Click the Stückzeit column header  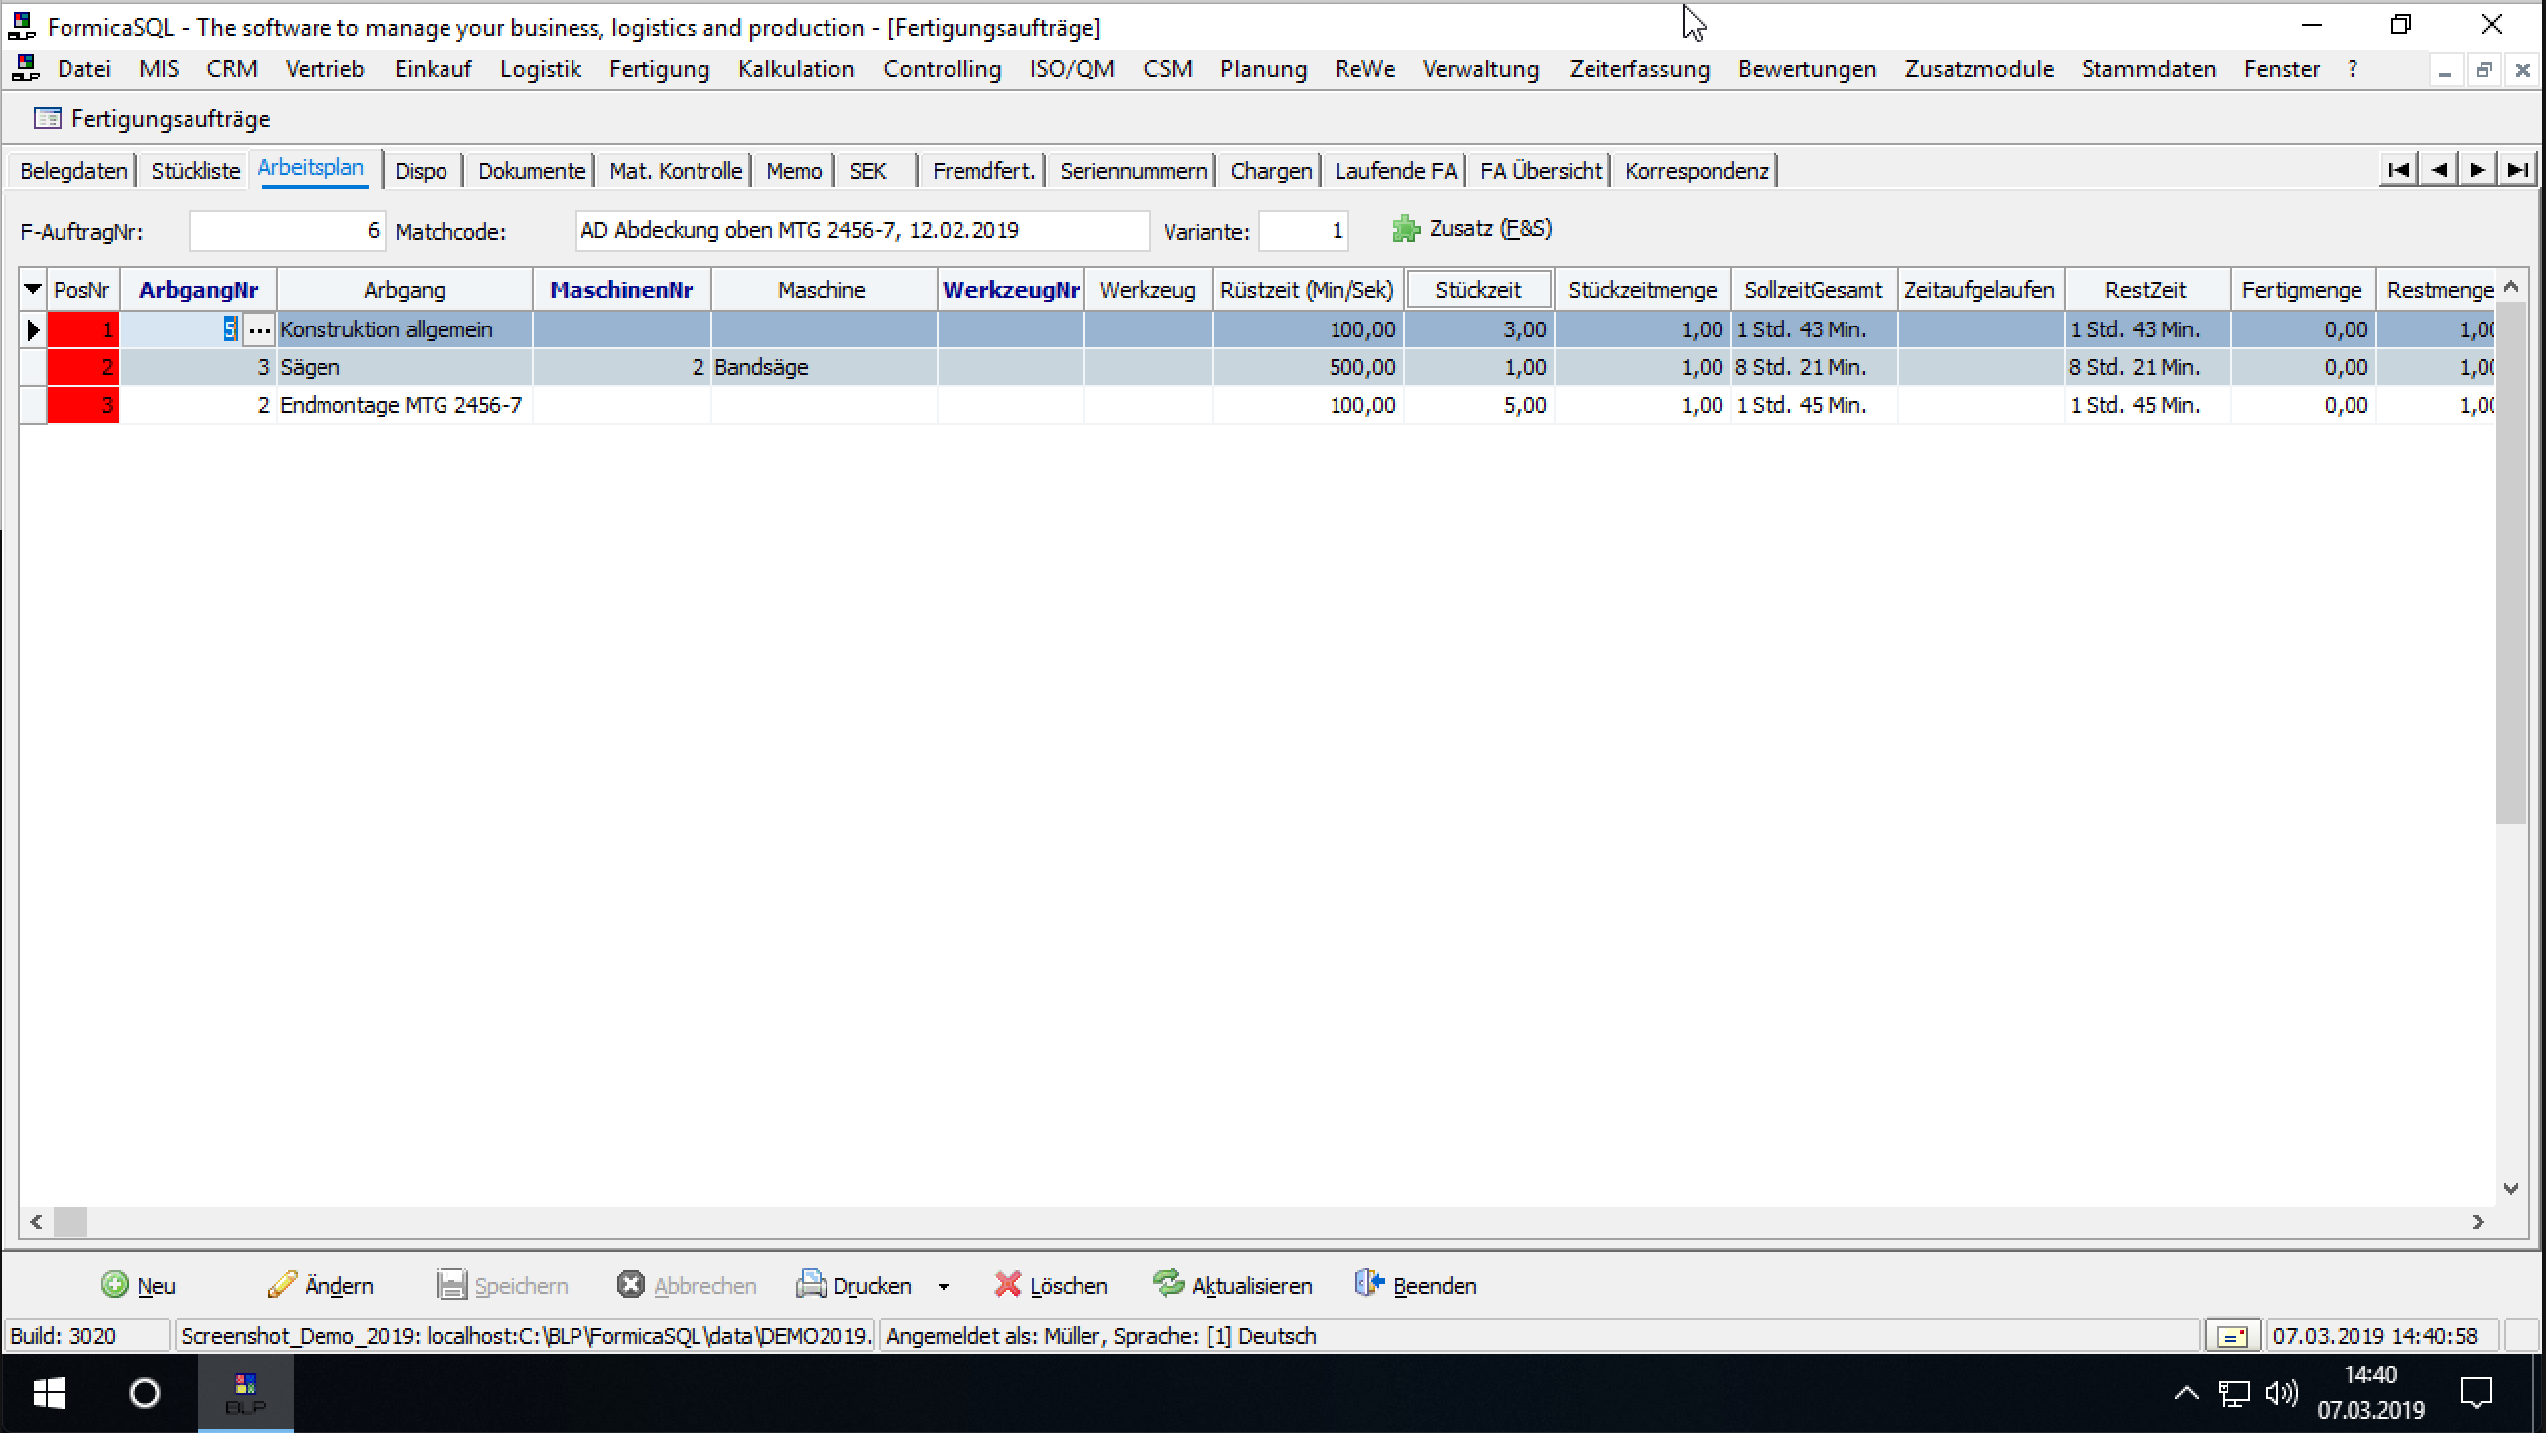(x=1477, y=290)
